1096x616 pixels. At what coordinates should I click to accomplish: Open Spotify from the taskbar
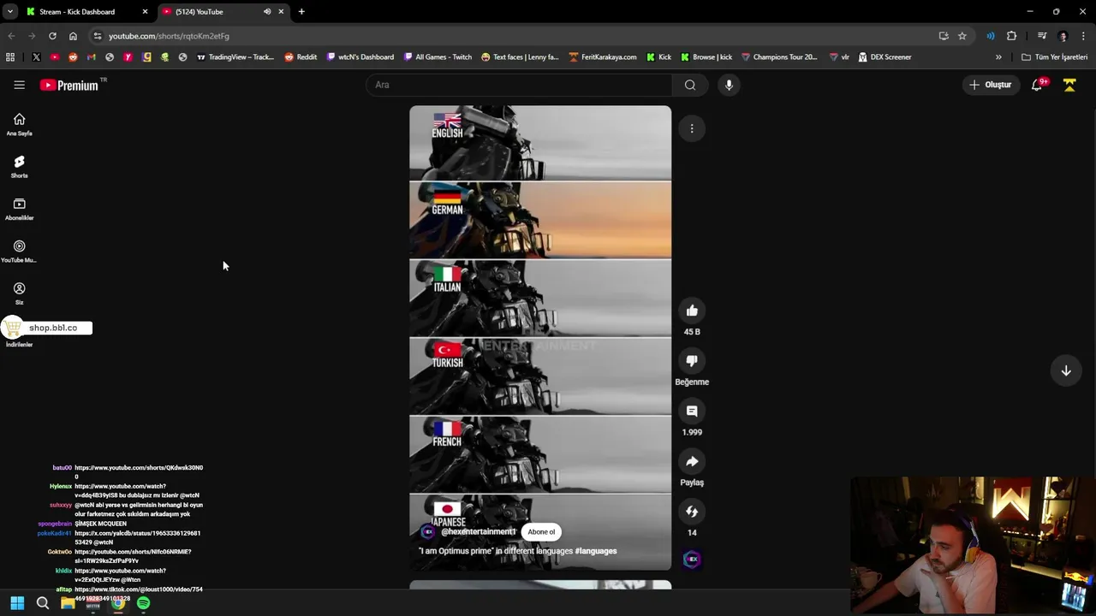coord(143,603)
